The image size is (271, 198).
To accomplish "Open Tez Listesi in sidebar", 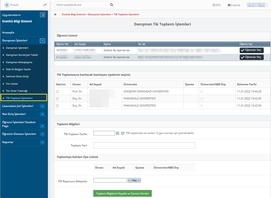I will (x=12, y=84).
